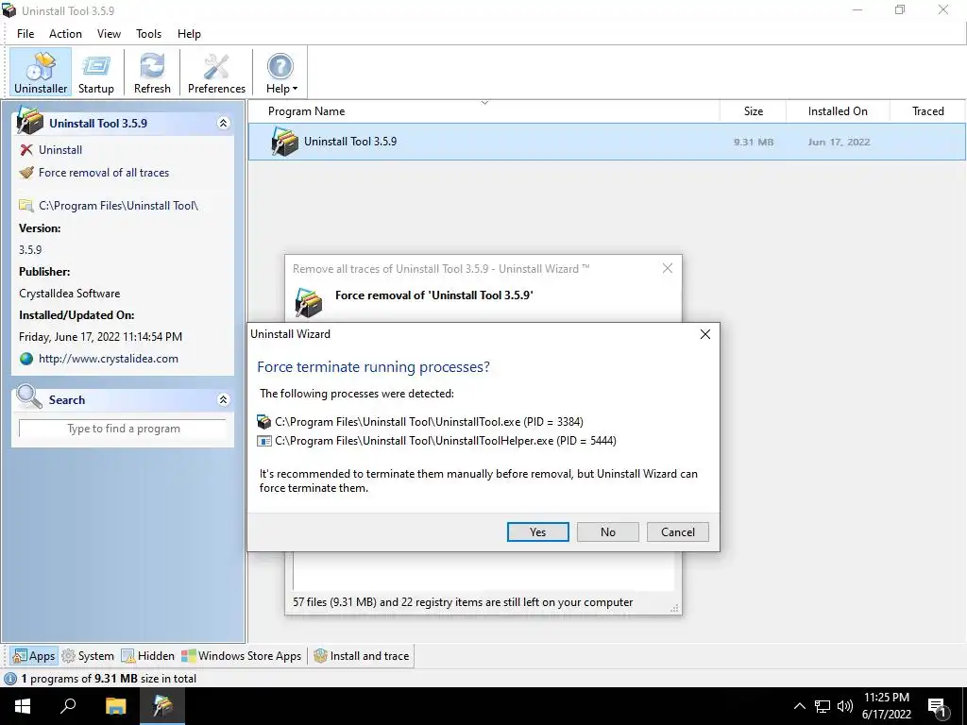The height and width of the screenshot is (725, 967).
Task: Click Yes to force terminate processes
Action: tap(537, 532)
